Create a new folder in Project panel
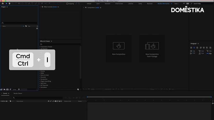 click(x=4, y=89)
